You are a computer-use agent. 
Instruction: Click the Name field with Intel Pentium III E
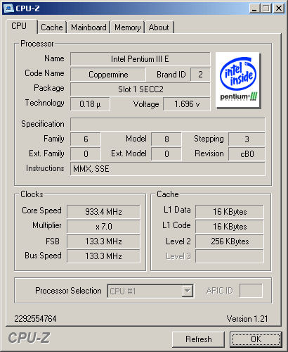point(140,59)
